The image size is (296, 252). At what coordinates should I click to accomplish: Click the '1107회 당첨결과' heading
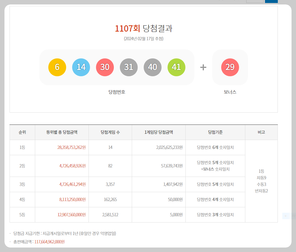click(144, 29)
